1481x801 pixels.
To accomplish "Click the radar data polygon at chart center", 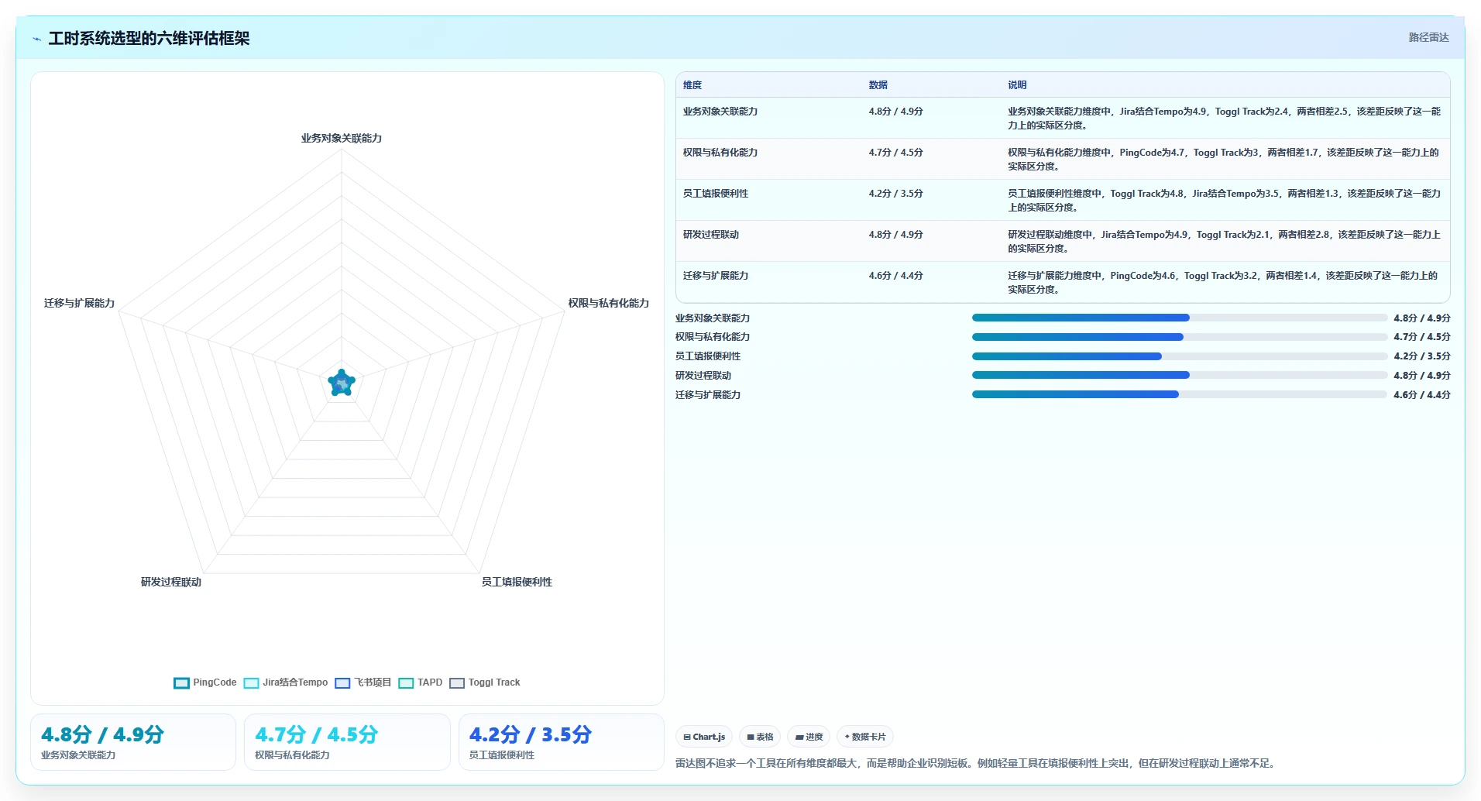I will point(342,383).
